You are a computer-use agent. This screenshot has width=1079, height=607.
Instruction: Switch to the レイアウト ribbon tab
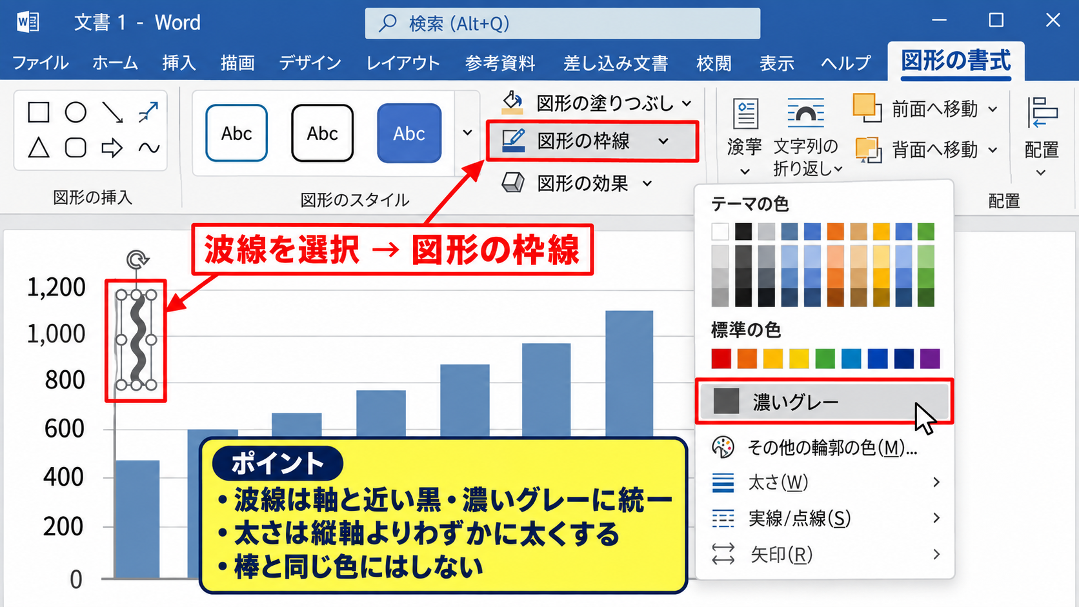pyautogui.click(x=403, y=63)
